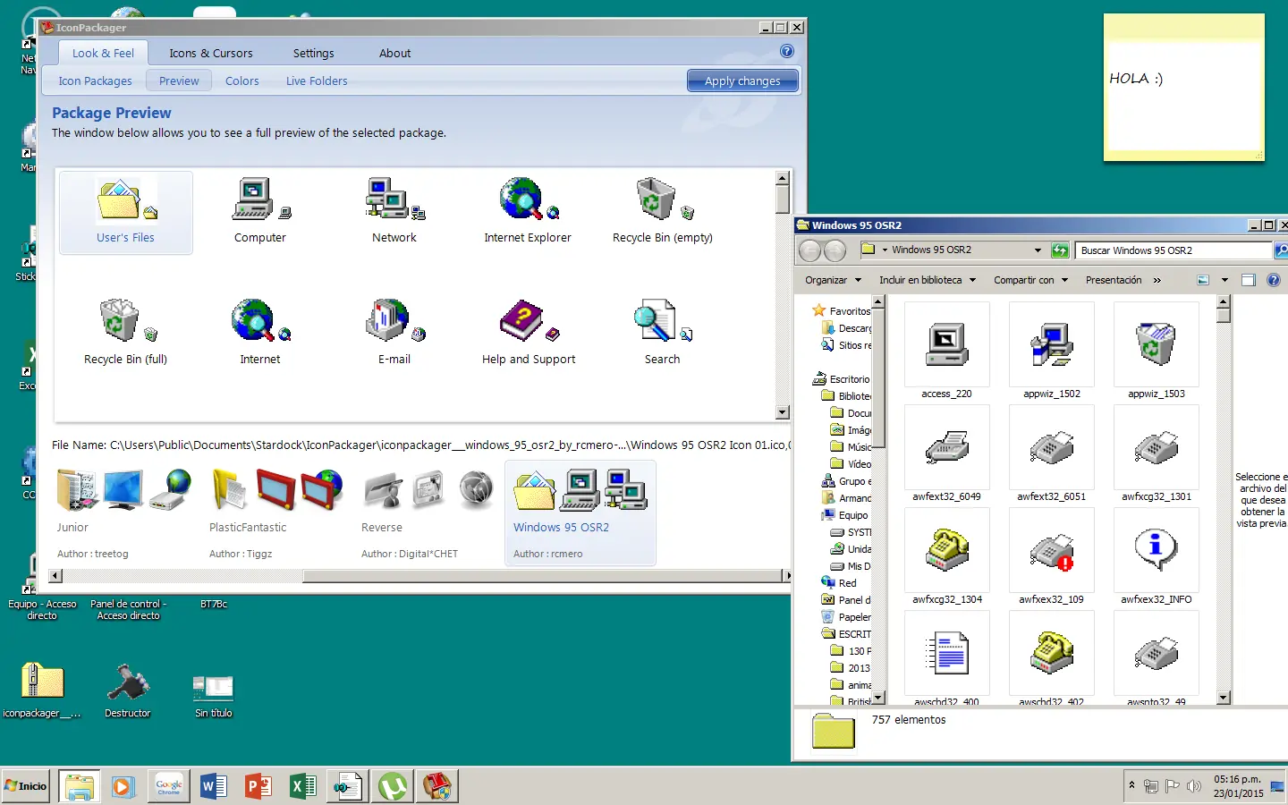Image resolution: width=1288 pixels, height=805 pixels.
Task: Click the Destructor desktop icon
Action: pos(128,690)
